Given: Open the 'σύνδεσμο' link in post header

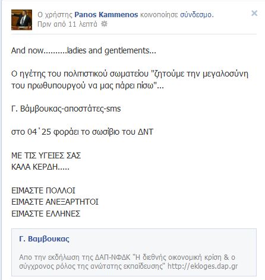Looking at the screenshot, I should [197, 15].
